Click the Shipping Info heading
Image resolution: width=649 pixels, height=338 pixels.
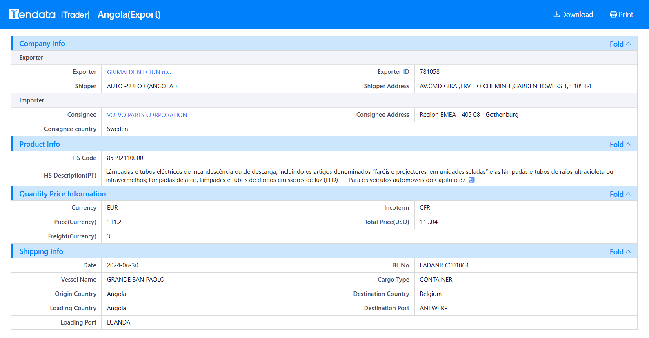[41, 251]
